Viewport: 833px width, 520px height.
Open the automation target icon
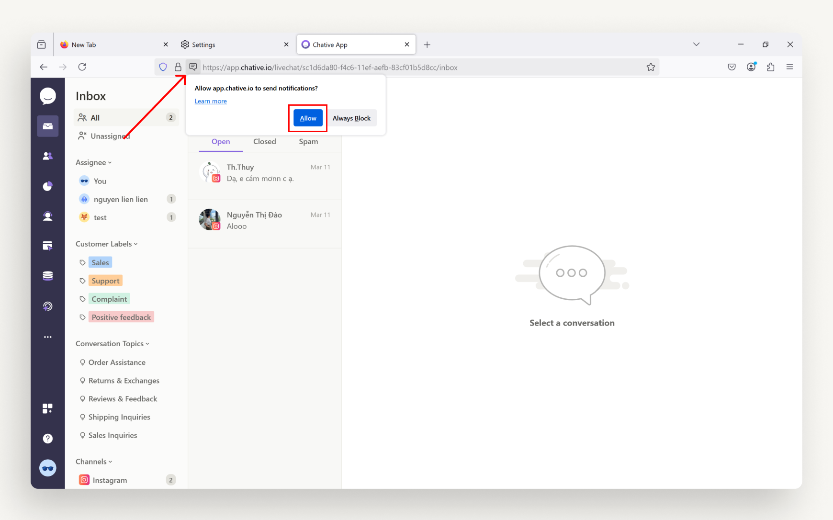(x=48, y=306)
